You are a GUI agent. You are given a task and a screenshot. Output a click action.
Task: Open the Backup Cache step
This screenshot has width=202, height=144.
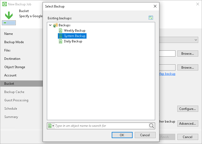[x=14, y=92]
